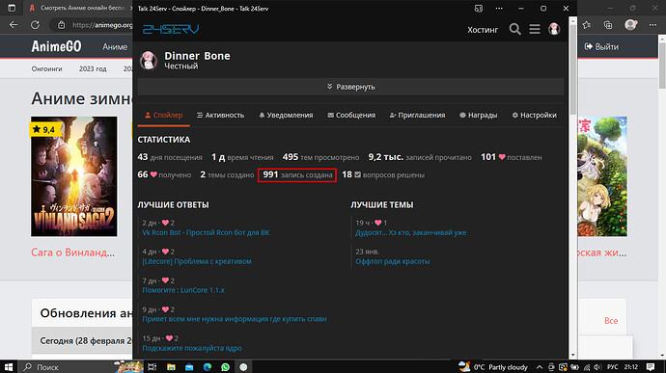
Task: Click Выйти on the AnimeGO page
Action: pos(601,46)
